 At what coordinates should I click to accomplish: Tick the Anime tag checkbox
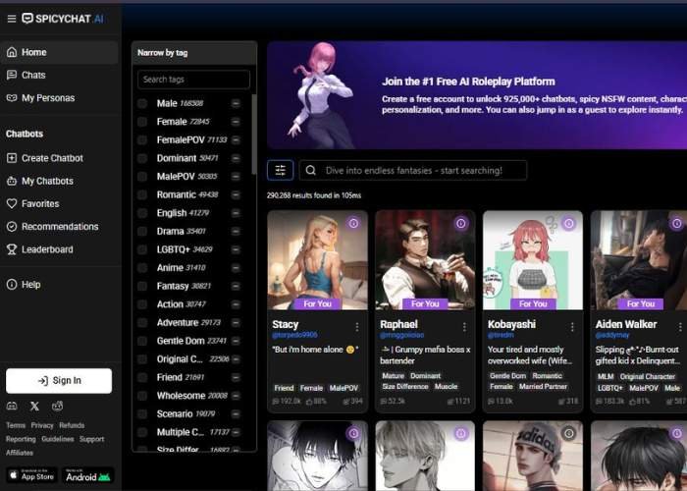(x=142, y=267)
